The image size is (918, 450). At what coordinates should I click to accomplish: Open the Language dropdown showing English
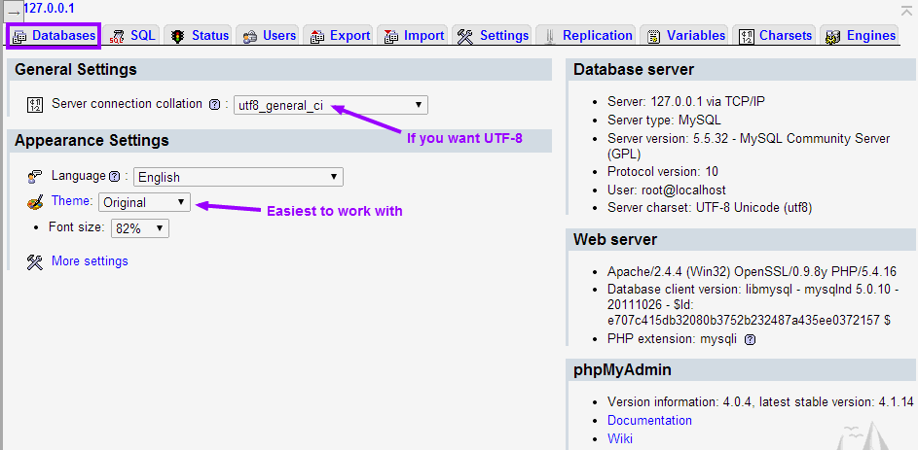pyautogui.click(x=239, y=177)
